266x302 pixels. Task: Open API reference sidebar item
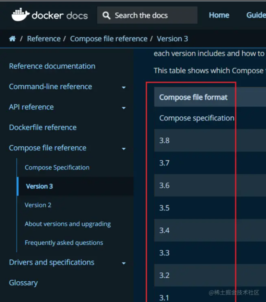[31, 107]
